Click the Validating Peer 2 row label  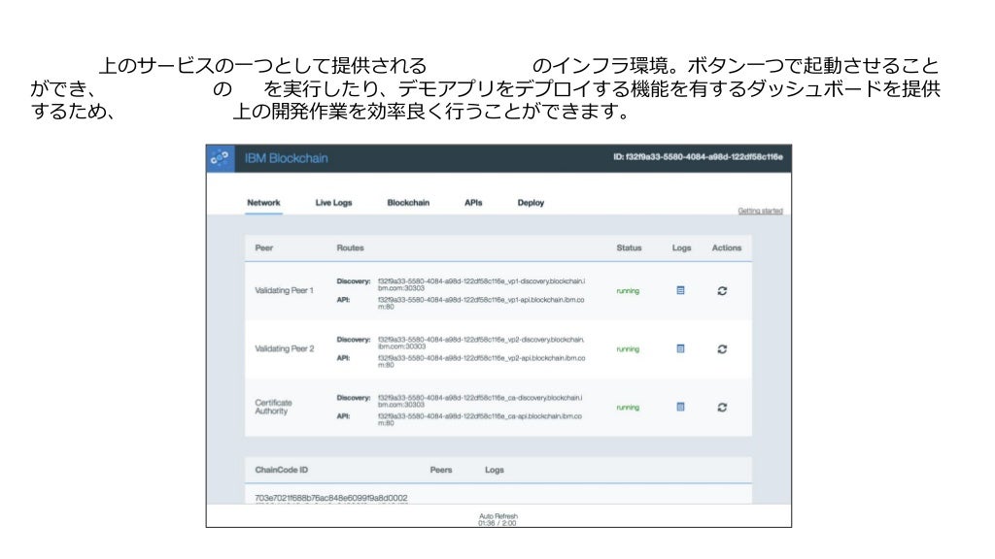[x=285, y=348]
